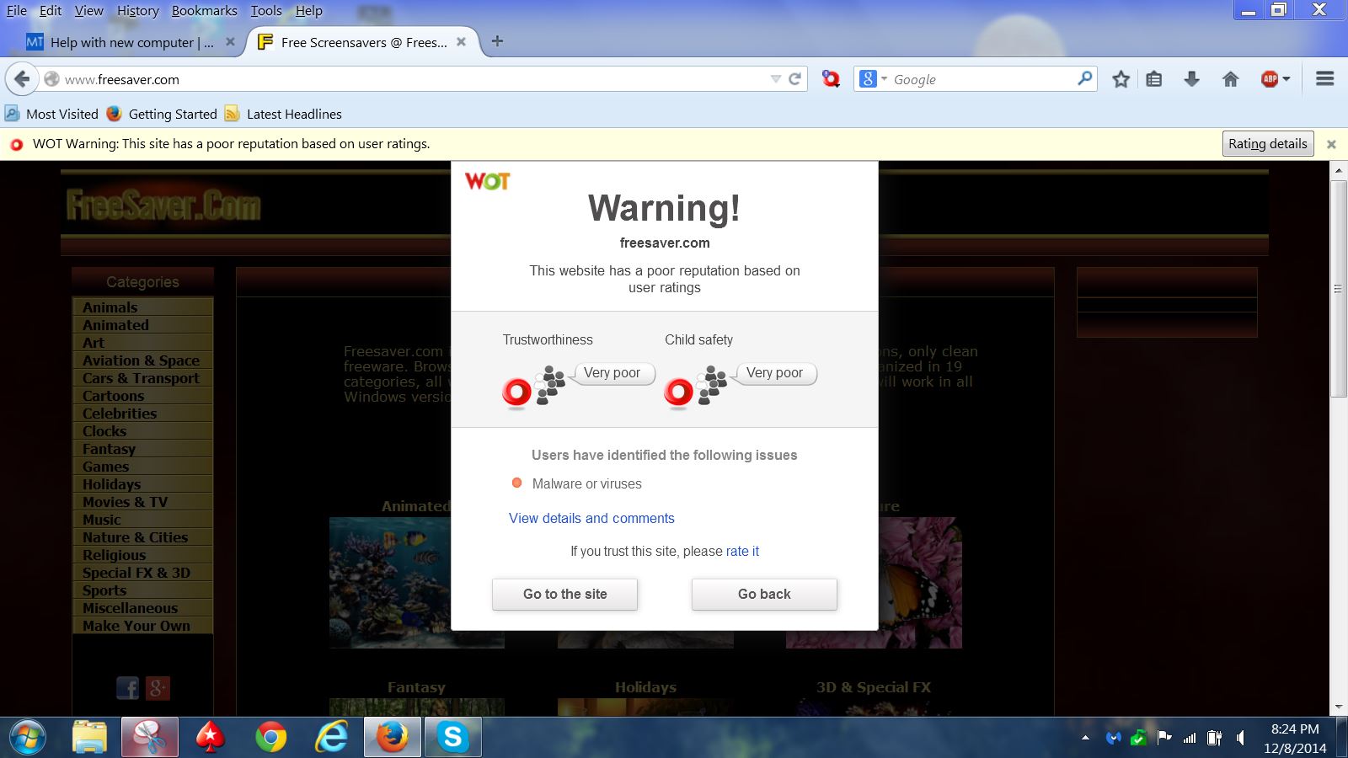Bookmark this page with the star icon
This screenshot has height=758, width=1348.
[x=1121, y=79]
